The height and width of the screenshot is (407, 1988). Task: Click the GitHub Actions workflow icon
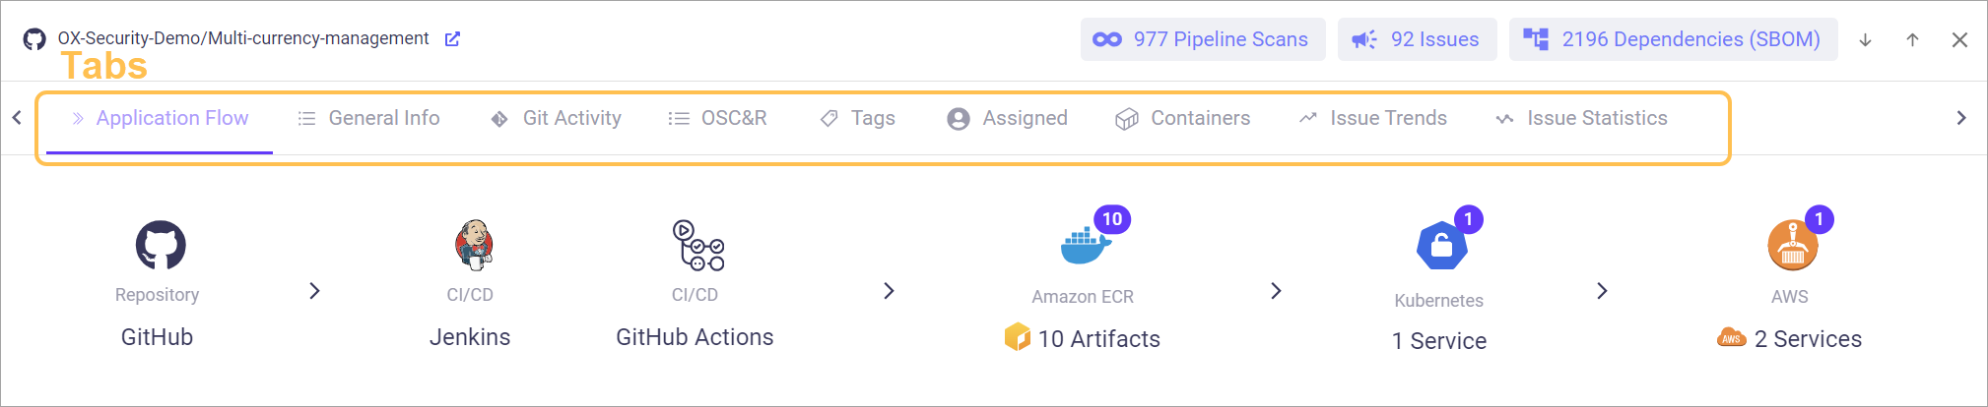(697, 245)
